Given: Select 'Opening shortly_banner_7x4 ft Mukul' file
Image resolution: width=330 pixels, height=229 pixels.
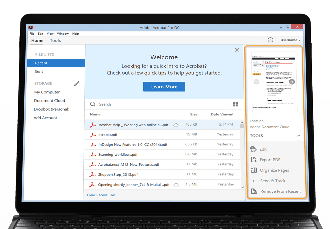Looking at the screenshot, I should point(134,185).
